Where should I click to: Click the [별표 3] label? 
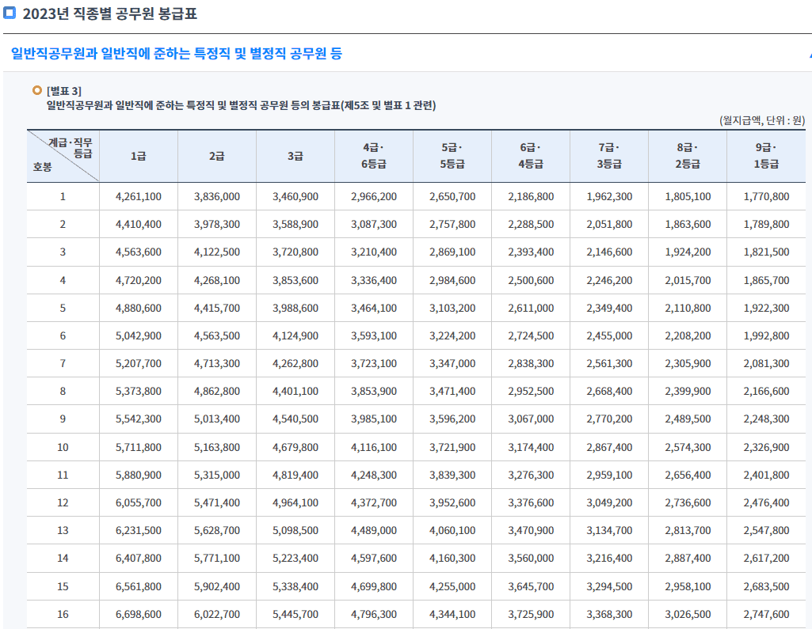(x=64, y=91)
